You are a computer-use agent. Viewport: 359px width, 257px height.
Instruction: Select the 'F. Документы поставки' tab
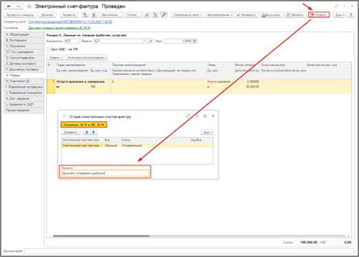[x=24, y=70]
